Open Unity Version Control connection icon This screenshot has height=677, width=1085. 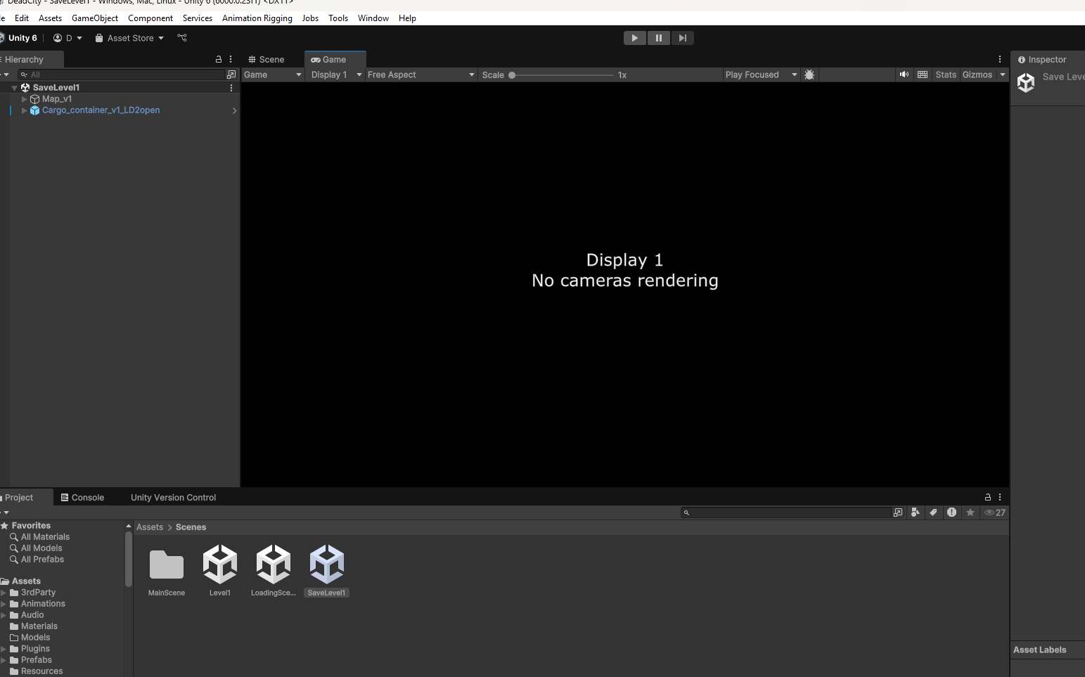tap(181, 38)
